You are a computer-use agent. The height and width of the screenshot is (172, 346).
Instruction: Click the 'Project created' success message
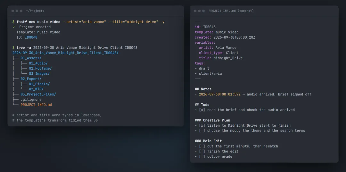point(35,27)
